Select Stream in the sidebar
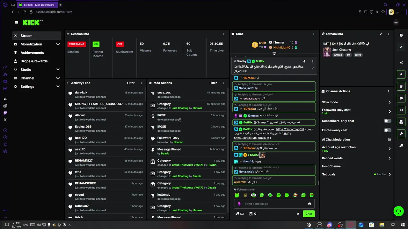Screen dimensions: 408x229 pos(37,36)
